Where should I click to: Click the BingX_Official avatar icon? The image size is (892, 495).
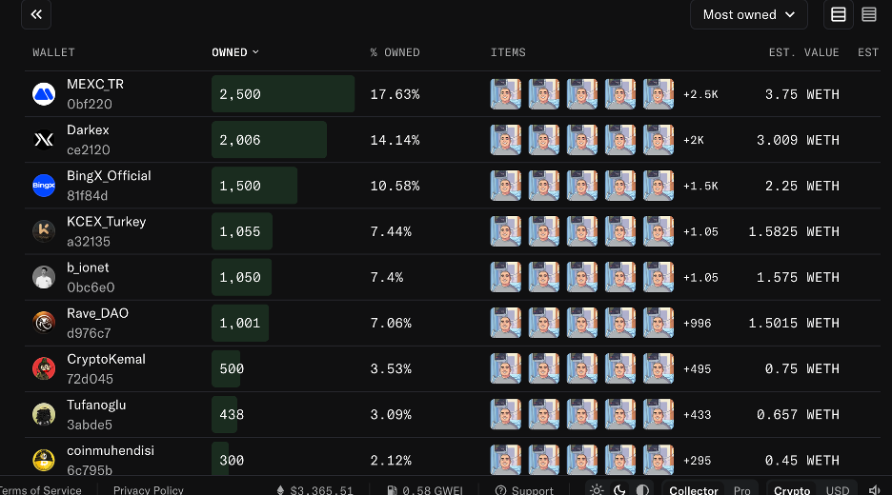44,186
